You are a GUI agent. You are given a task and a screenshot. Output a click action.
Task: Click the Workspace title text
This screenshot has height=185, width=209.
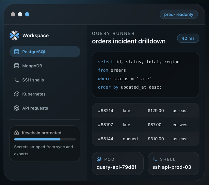(x=36, y=36)
